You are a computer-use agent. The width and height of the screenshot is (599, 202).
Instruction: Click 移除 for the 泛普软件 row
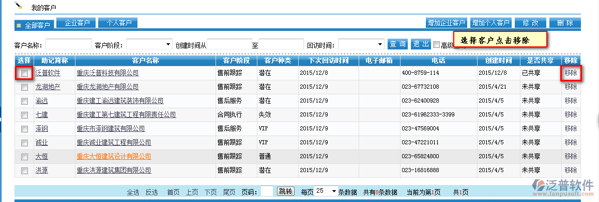[571, 73]
